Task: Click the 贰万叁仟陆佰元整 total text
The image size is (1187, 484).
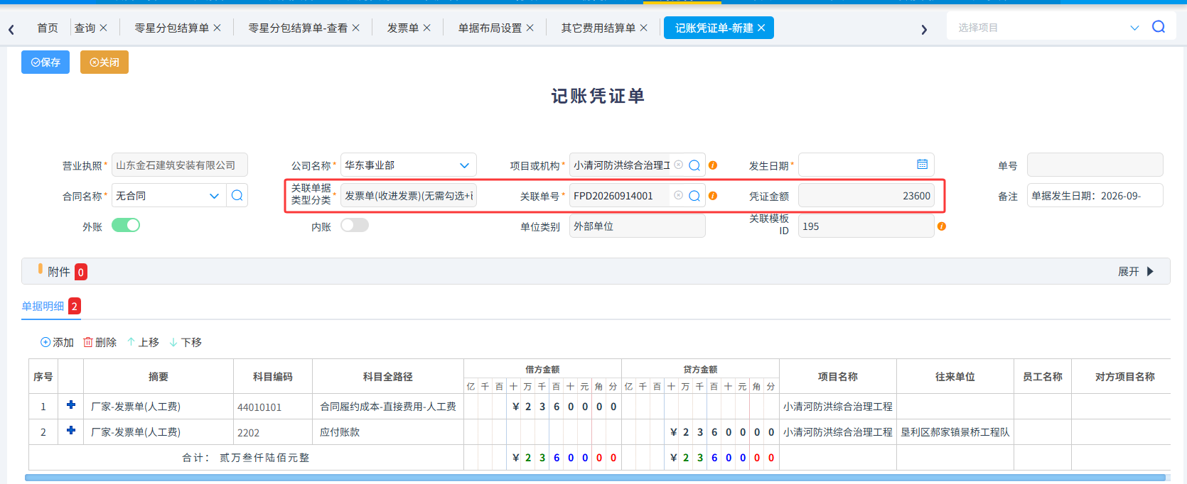Action: point(264,458)
